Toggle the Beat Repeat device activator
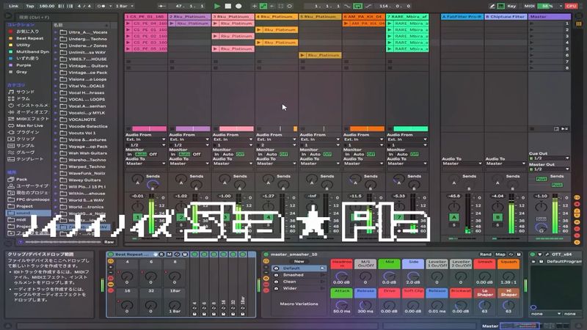587x330 pixels. pos(111,254)
